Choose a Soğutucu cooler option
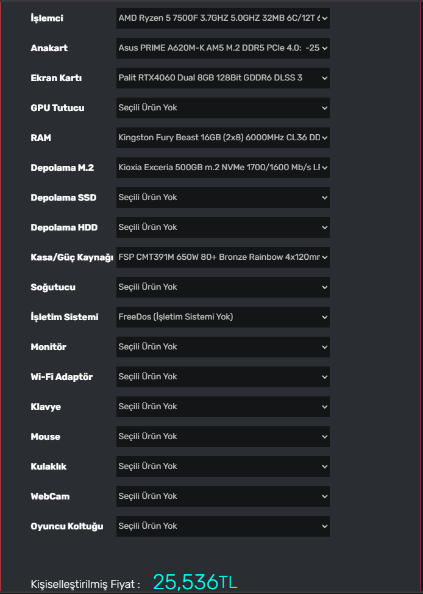This screenshot has height=594, width=423. coord(222,287)
